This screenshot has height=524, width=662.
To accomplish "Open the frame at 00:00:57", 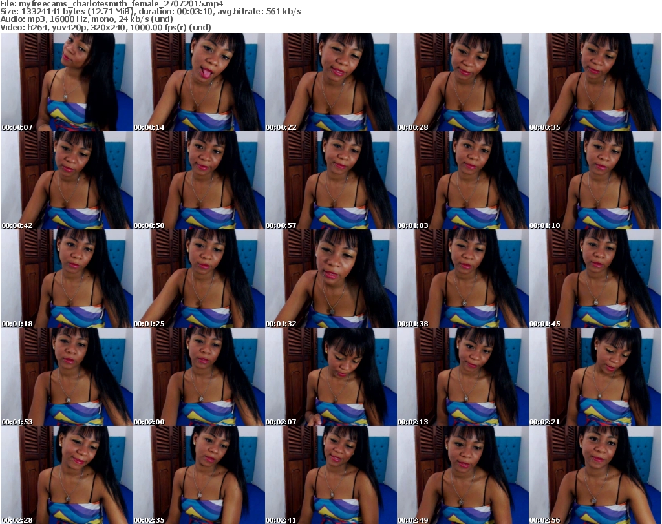I will (x=330, y=180).
